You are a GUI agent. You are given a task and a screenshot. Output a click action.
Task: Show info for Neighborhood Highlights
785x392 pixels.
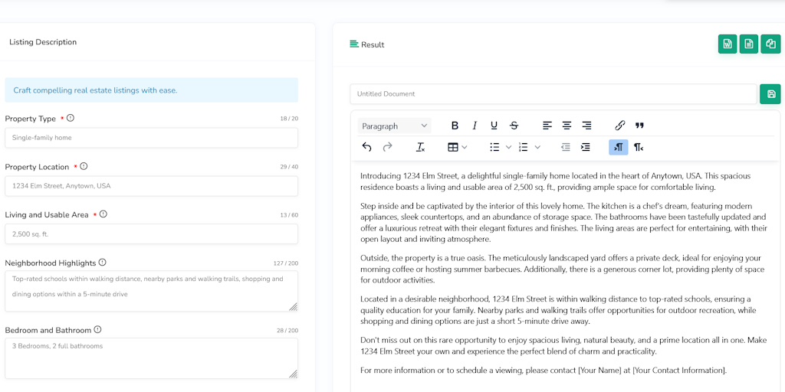[102, 262]
